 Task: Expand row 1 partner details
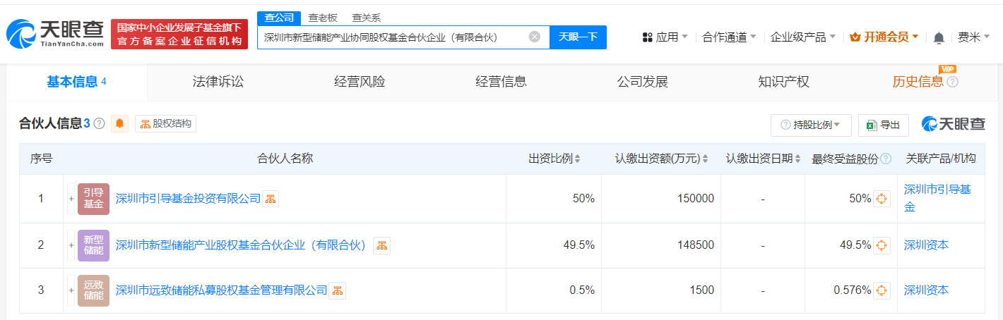click(71, 199)
